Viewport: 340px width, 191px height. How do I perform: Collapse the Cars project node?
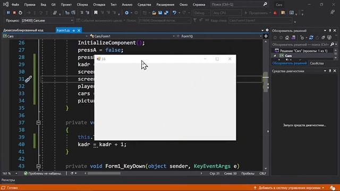tap(275, 56)
